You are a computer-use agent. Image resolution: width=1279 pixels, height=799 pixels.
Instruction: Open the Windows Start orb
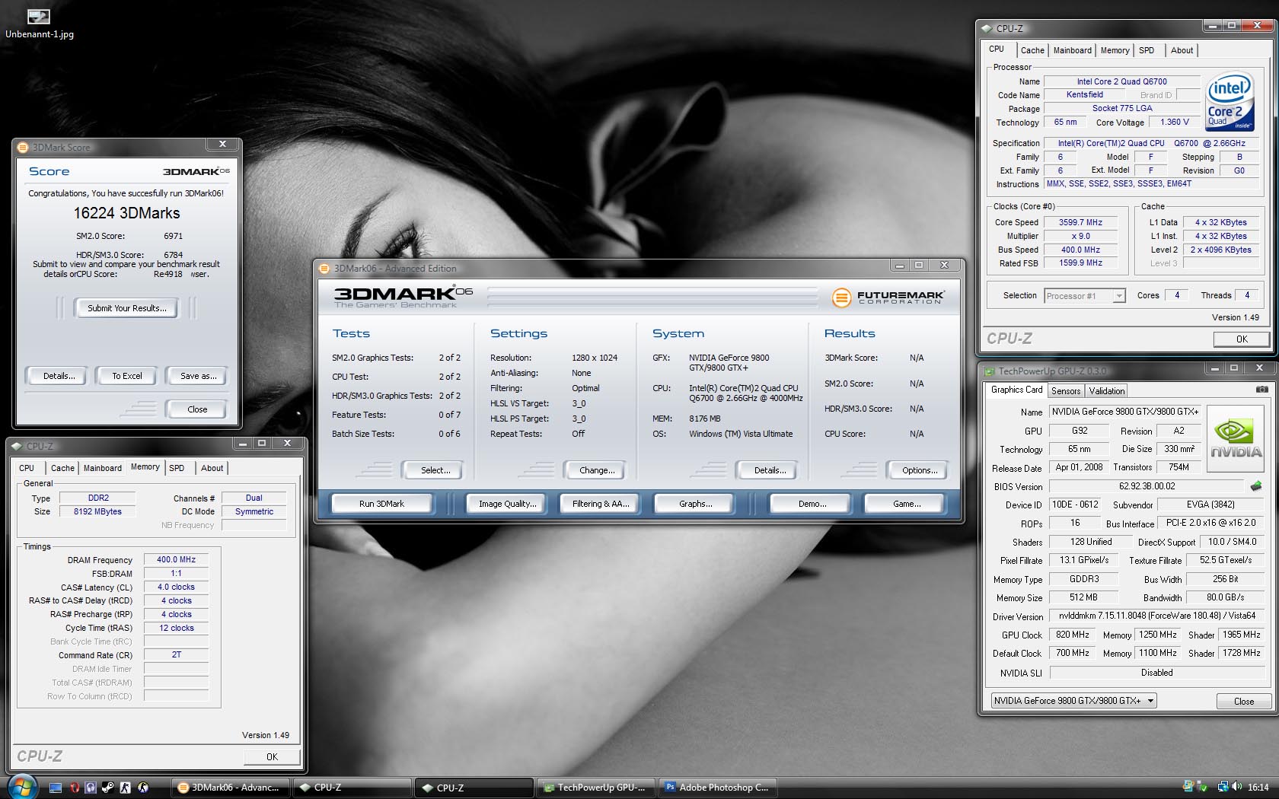click(22, 787)
